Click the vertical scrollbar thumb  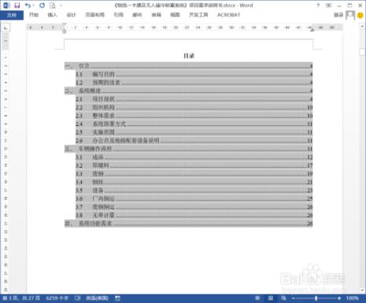tap(362, 52)
